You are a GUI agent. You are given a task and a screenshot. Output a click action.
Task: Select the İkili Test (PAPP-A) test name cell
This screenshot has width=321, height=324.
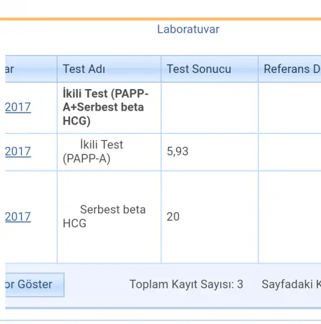click(x=109, y=152)
